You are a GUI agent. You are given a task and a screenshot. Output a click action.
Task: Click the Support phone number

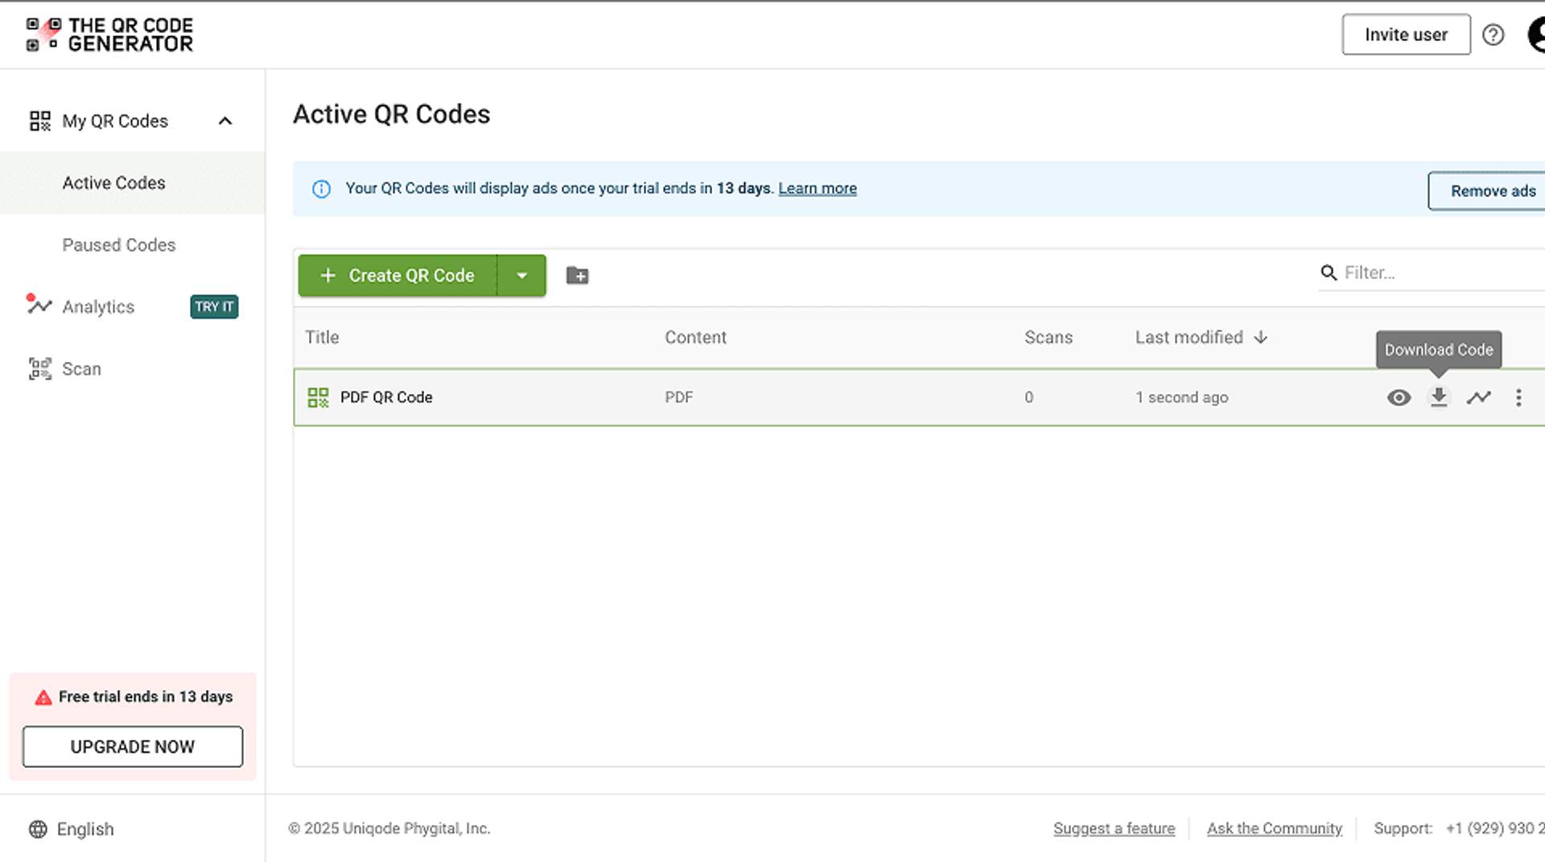pos(1494,828)
